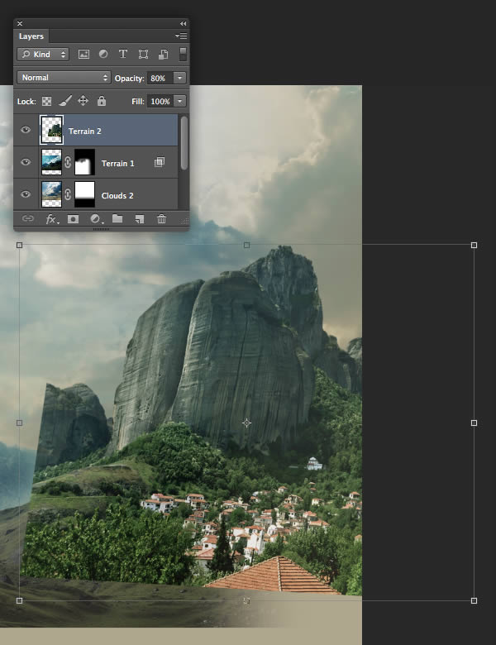Open the Kind filter dropdown
The width and height of the screenshot is (496, 645).
(x=43, y=55)
